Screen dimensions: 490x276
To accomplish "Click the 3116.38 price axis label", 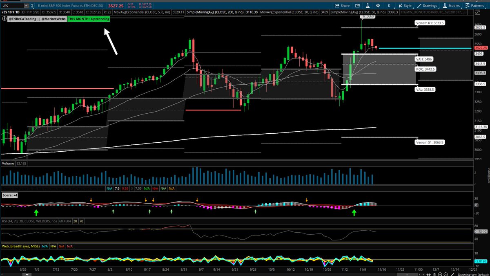I will click(x=480, y=127).
